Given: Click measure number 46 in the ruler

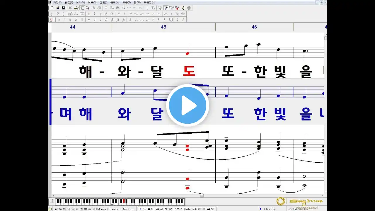Looking at the screenshot, I should 254,27.
